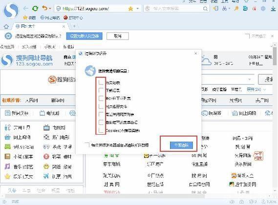Click the magnifier icon in toolbar search box
The height and width of the screenshot is (205, 278).
click(205, 8)
